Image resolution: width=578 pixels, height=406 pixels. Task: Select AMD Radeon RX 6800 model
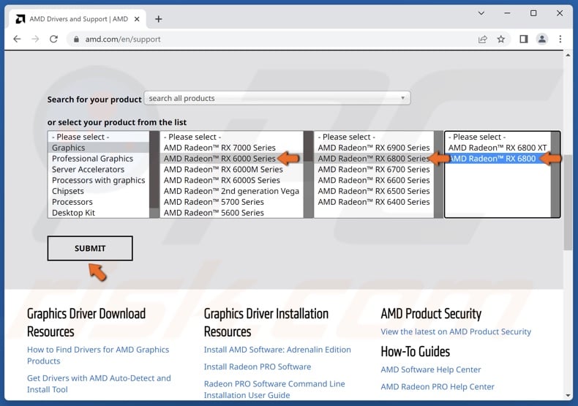pyautogui.click(x=498, y=159)
